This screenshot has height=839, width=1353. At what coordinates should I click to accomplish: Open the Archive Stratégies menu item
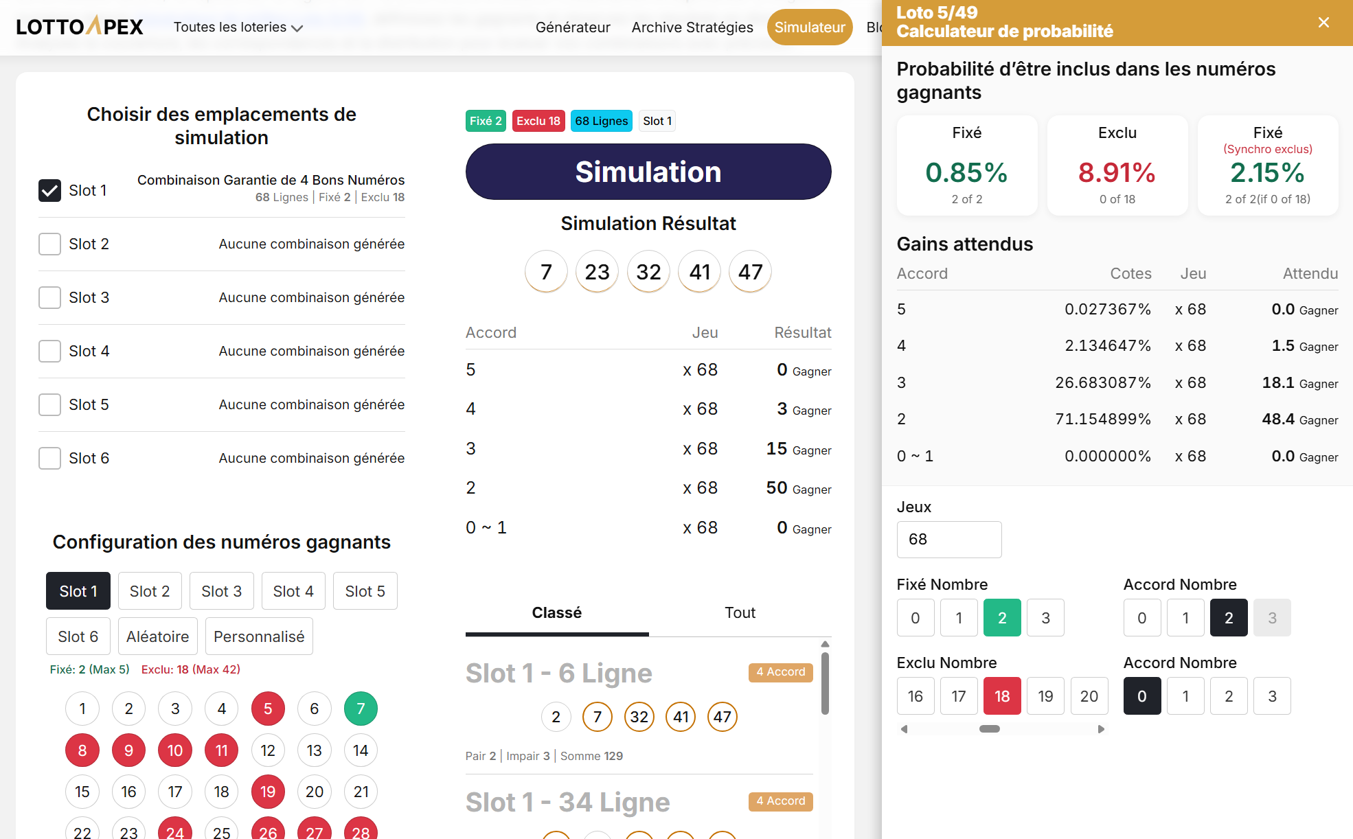pyautogui.click(x=692, y=27)
